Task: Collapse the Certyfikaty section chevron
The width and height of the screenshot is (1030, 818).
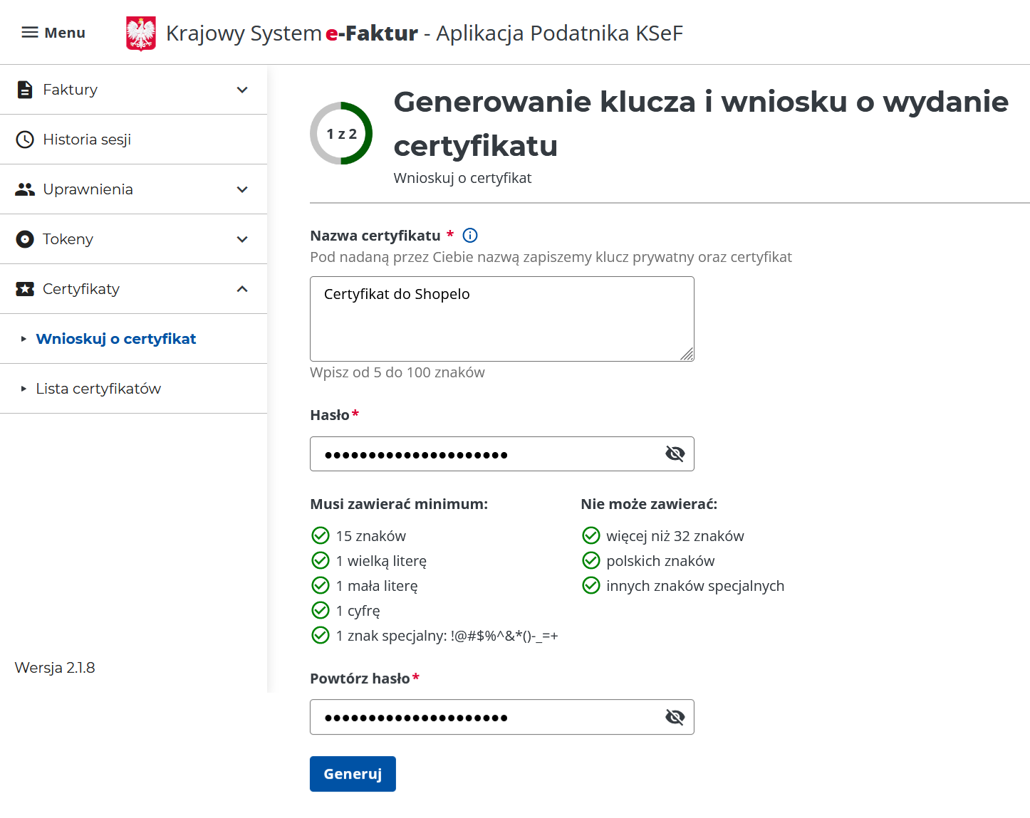Action: (242, 289)
